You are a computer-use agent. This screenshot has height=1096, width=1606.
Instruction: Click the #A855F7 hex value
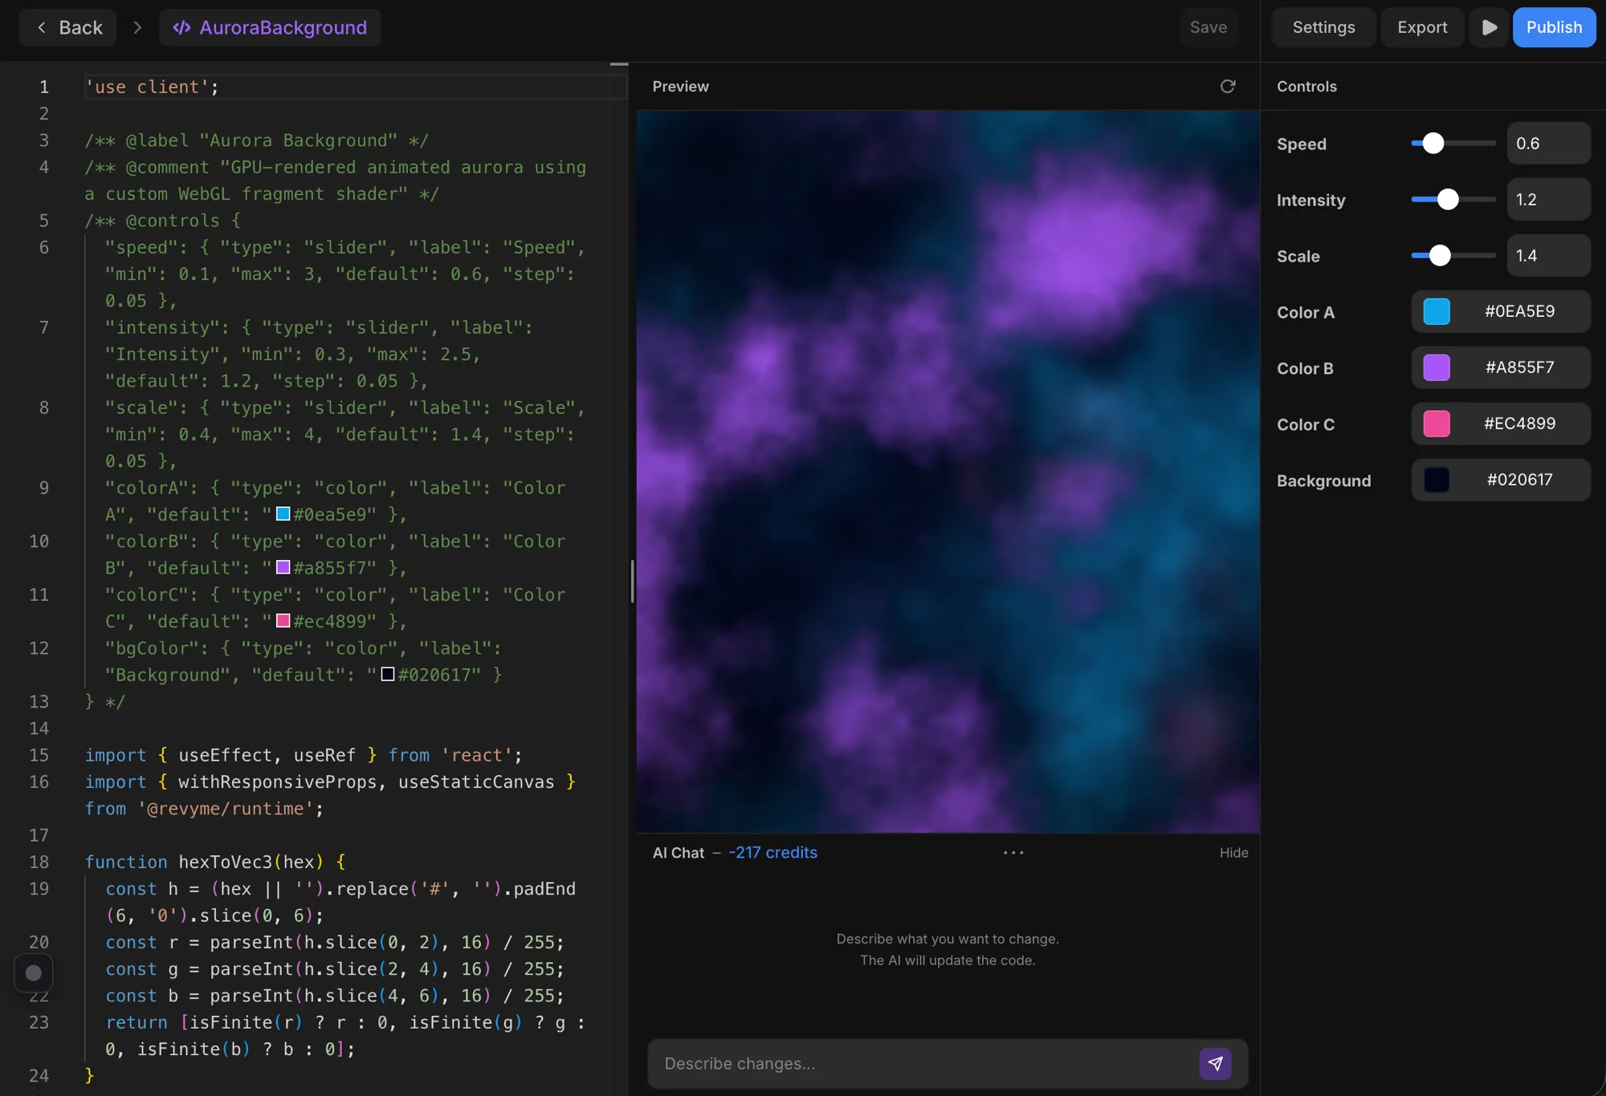click(1519, 367)
